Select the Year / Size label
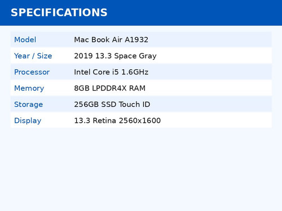The image size is (282, 211). click(33, 56)
